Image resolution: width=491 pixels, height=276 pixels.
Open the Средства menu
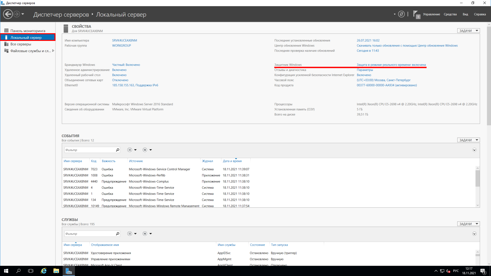click(x=450, y=14)
